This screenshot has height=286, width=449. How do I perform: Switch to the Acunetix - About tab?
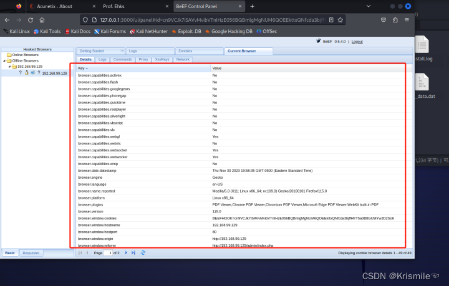point(63,6)
